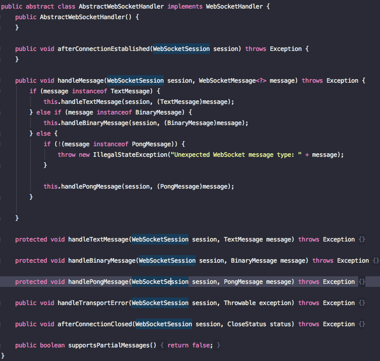This screenshot has height=361, width=380.
Task: Click the abstract keyword in class declaration
Action: tap(40, 7)
